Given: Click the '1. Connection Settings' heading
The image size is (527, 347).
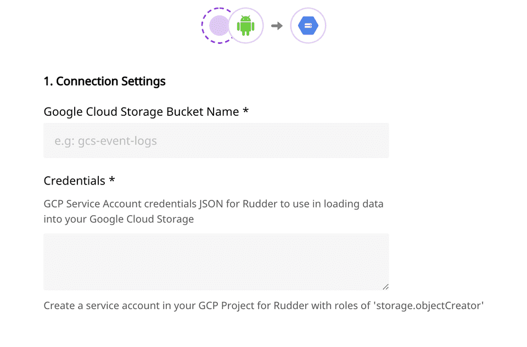Looking at the screenshot, I should tap(104, 81).
